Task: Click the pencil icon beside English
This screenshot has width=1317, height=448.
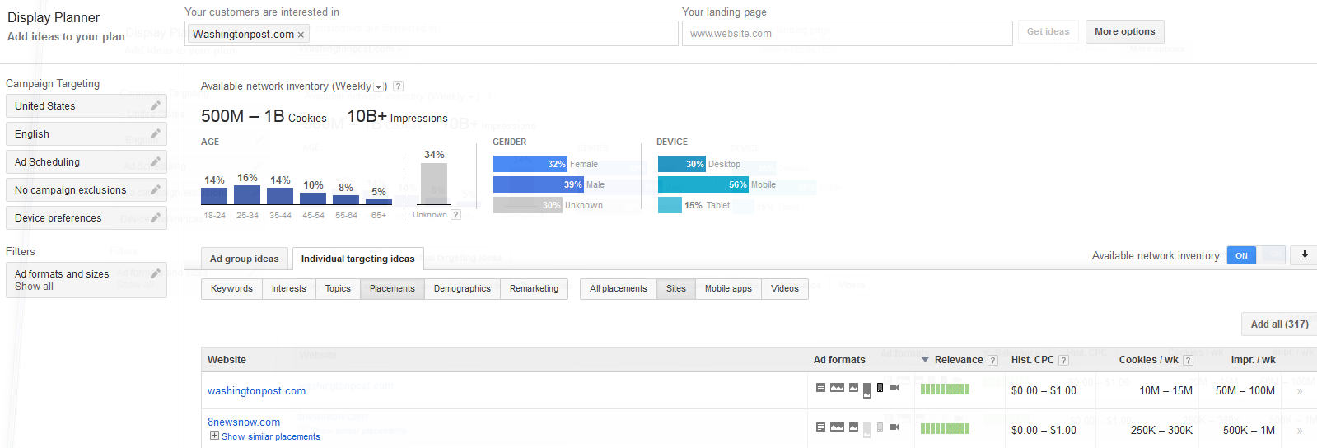Action: click(x=155, y=133)
